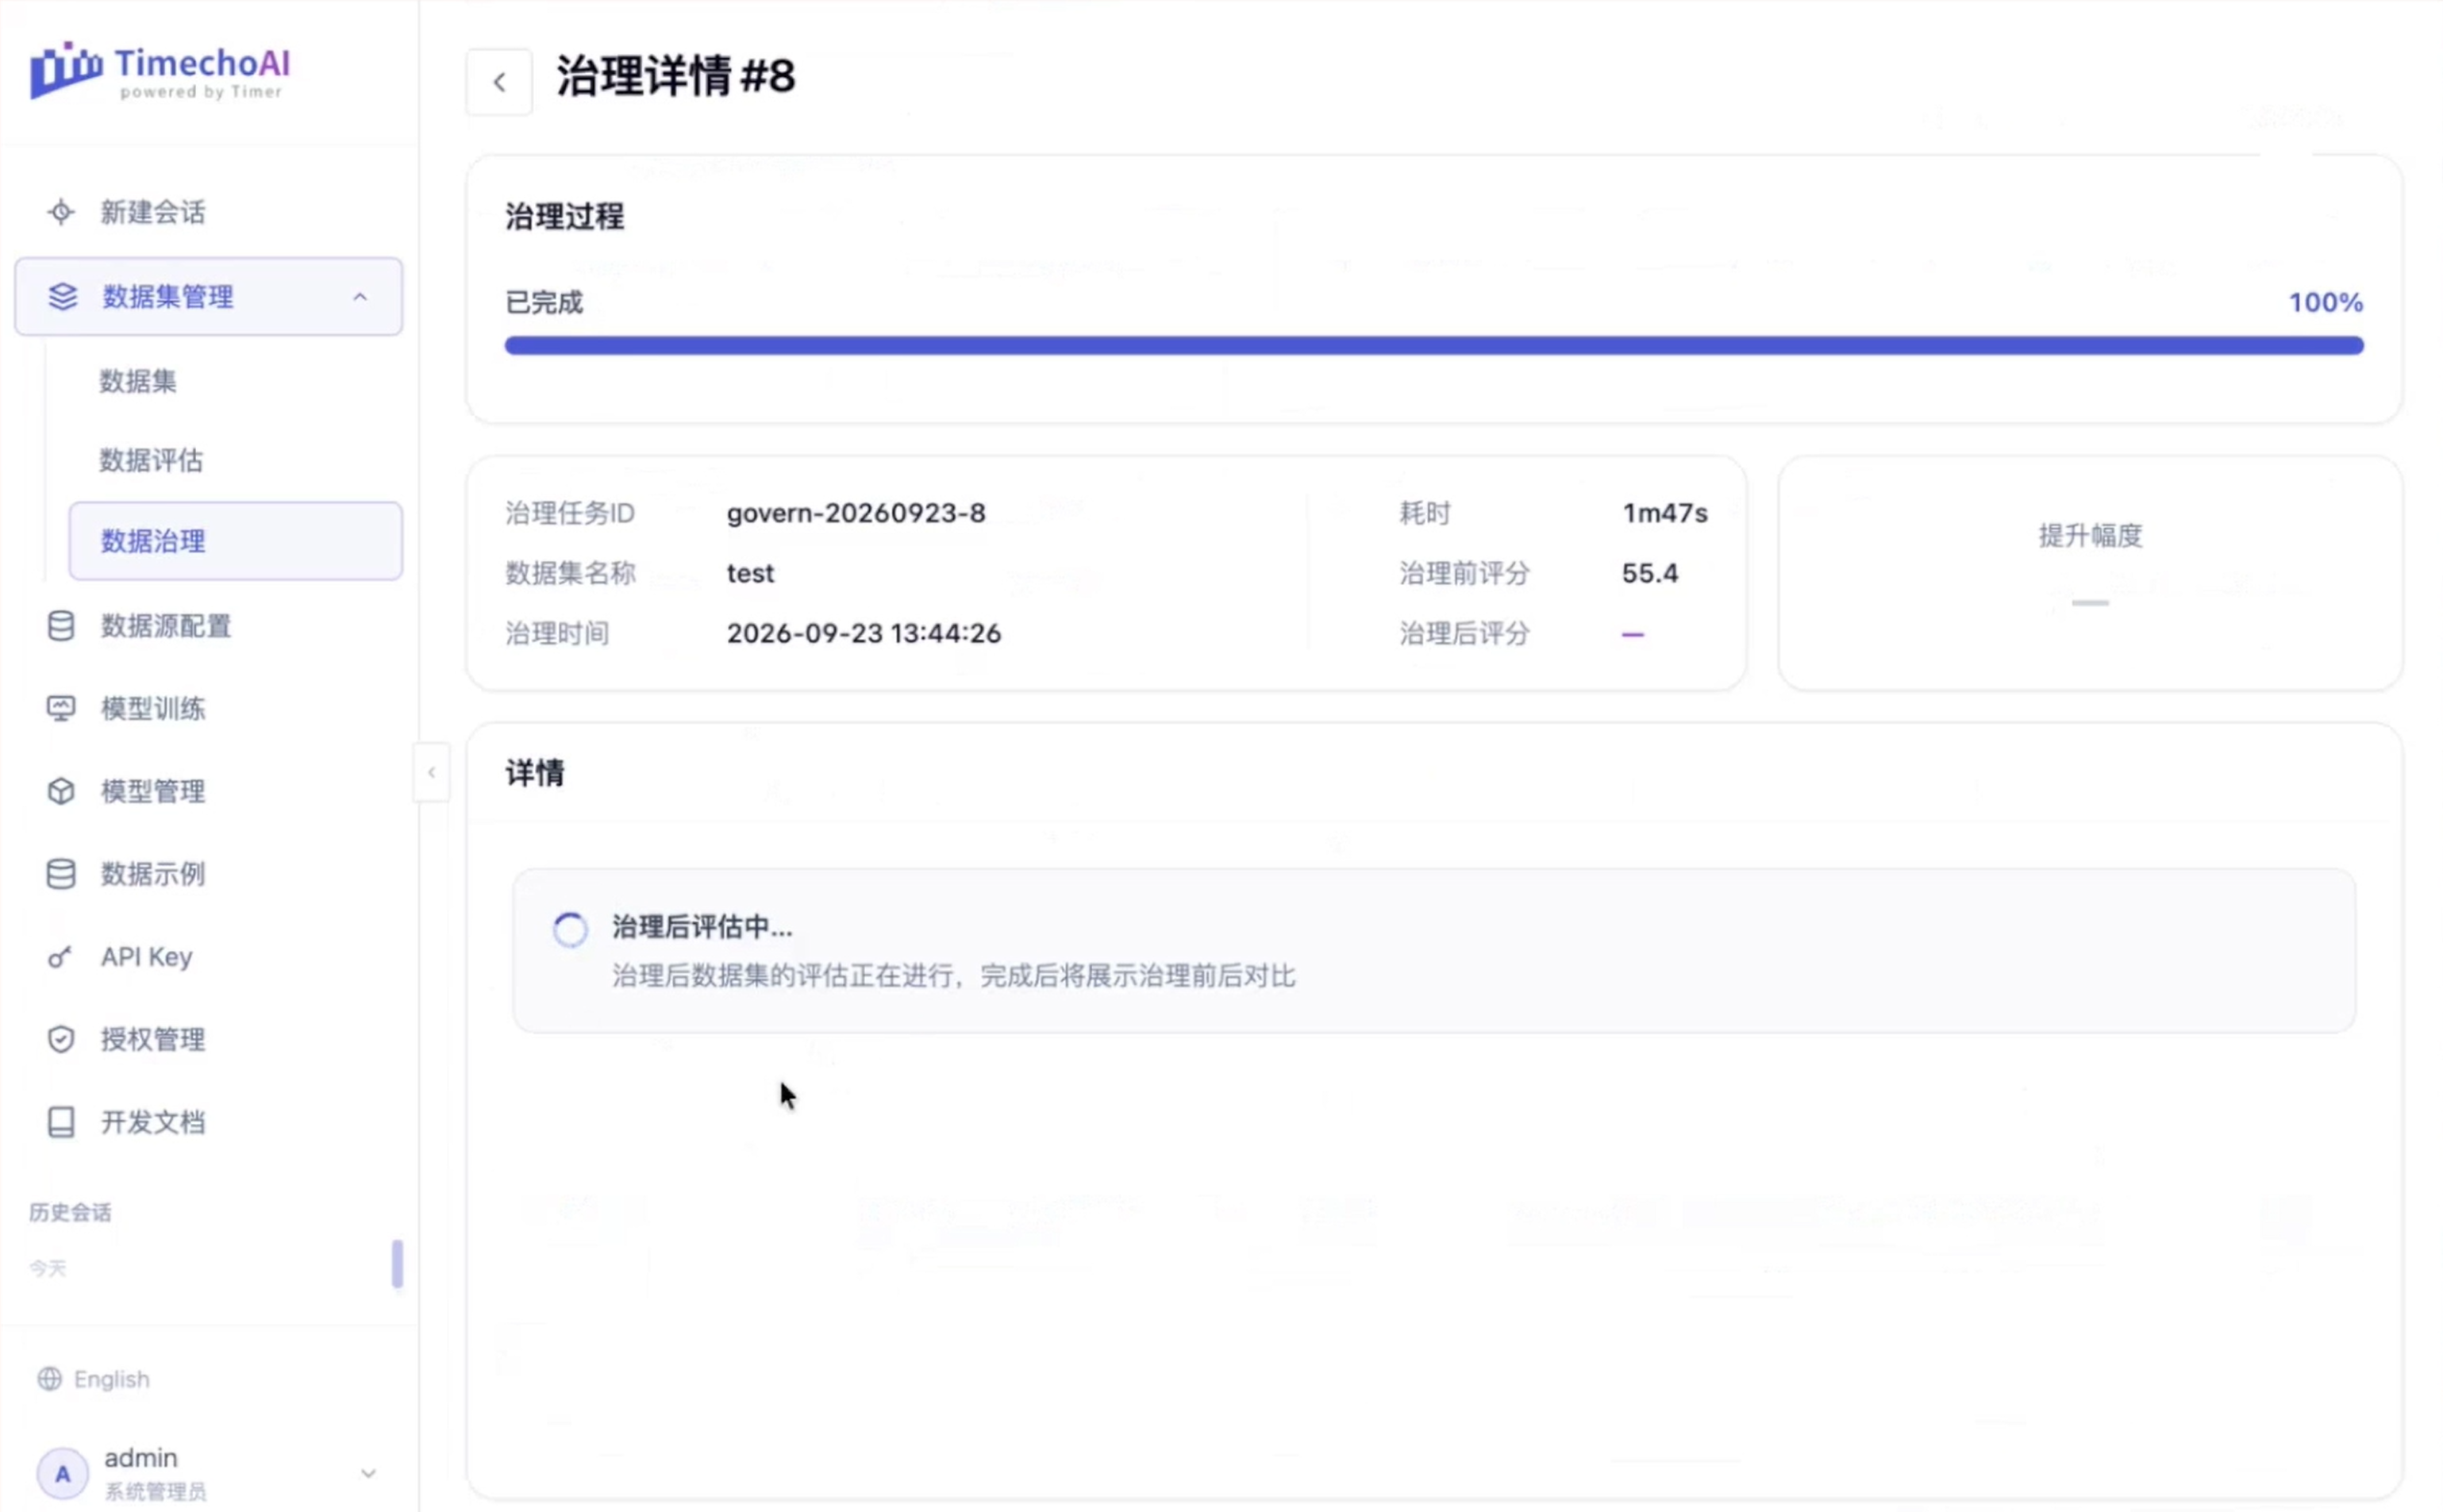
Task: Expand the admin account dropdown arrow
Action: pos(368,1473)
